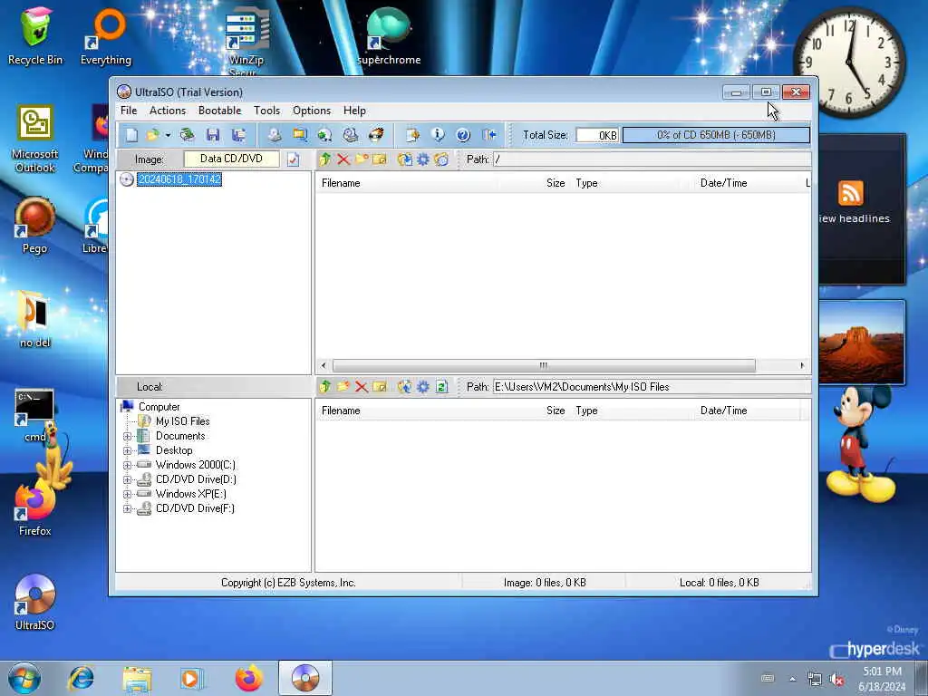
Task: Open the Bootable menu
Action: 219,111
